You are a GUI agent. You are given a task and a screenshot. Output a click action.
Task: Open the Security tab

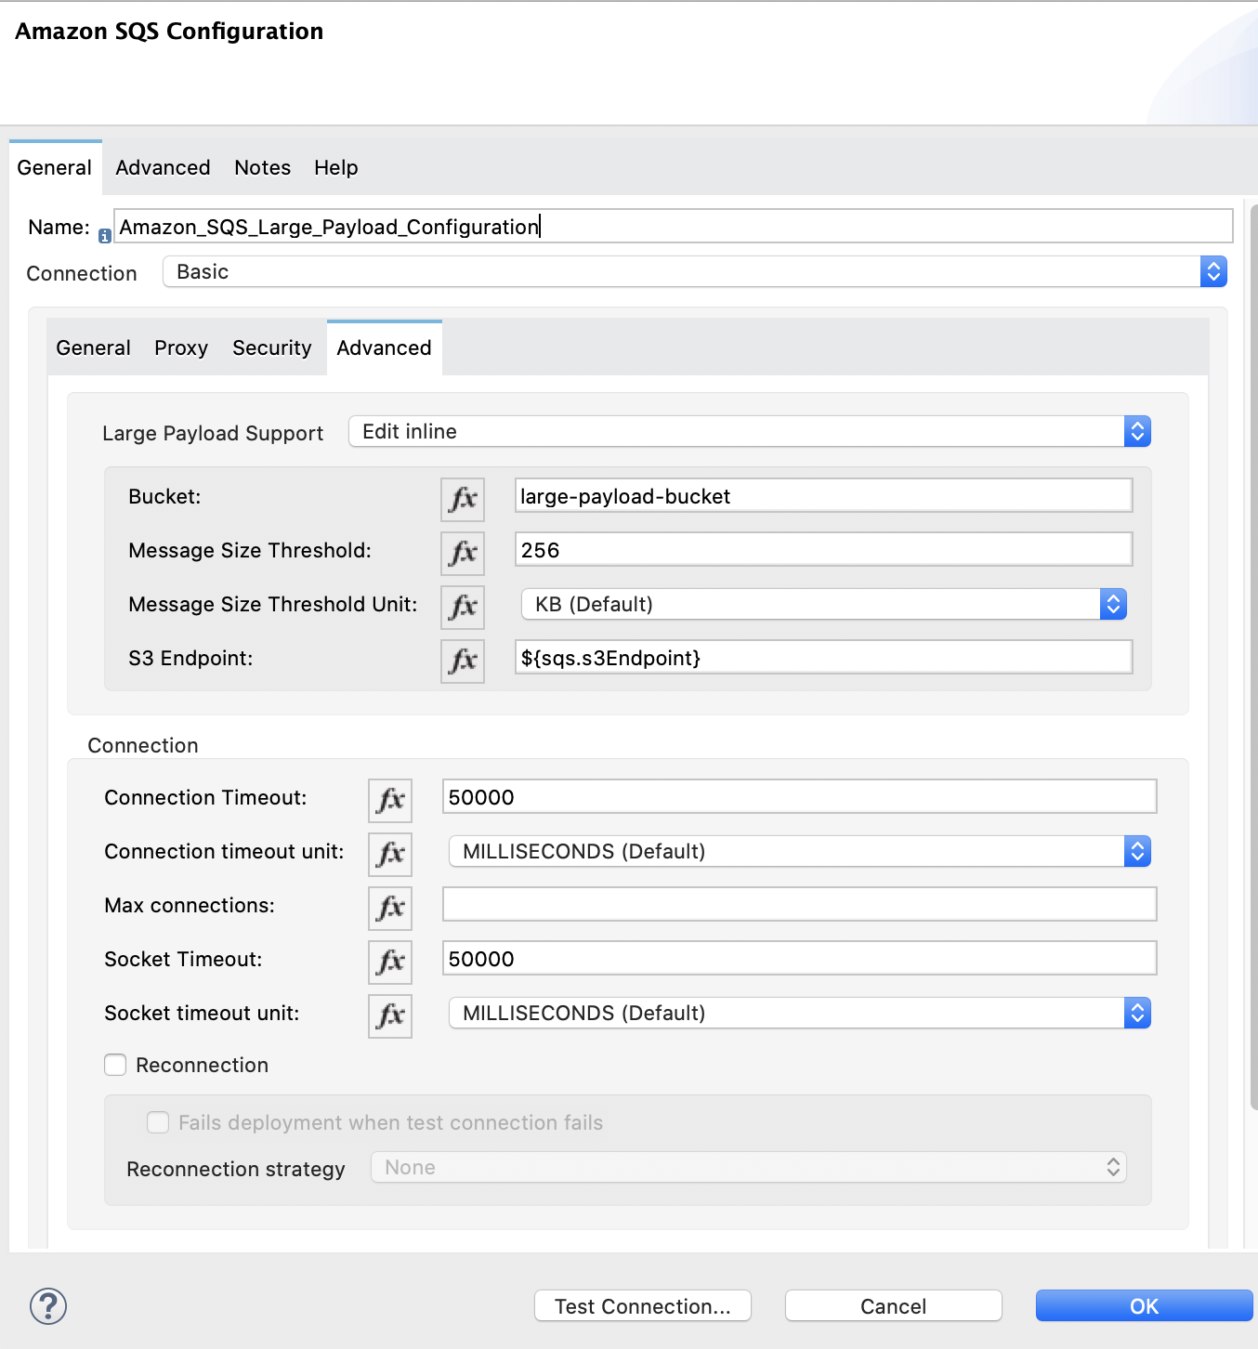(271, 347)
